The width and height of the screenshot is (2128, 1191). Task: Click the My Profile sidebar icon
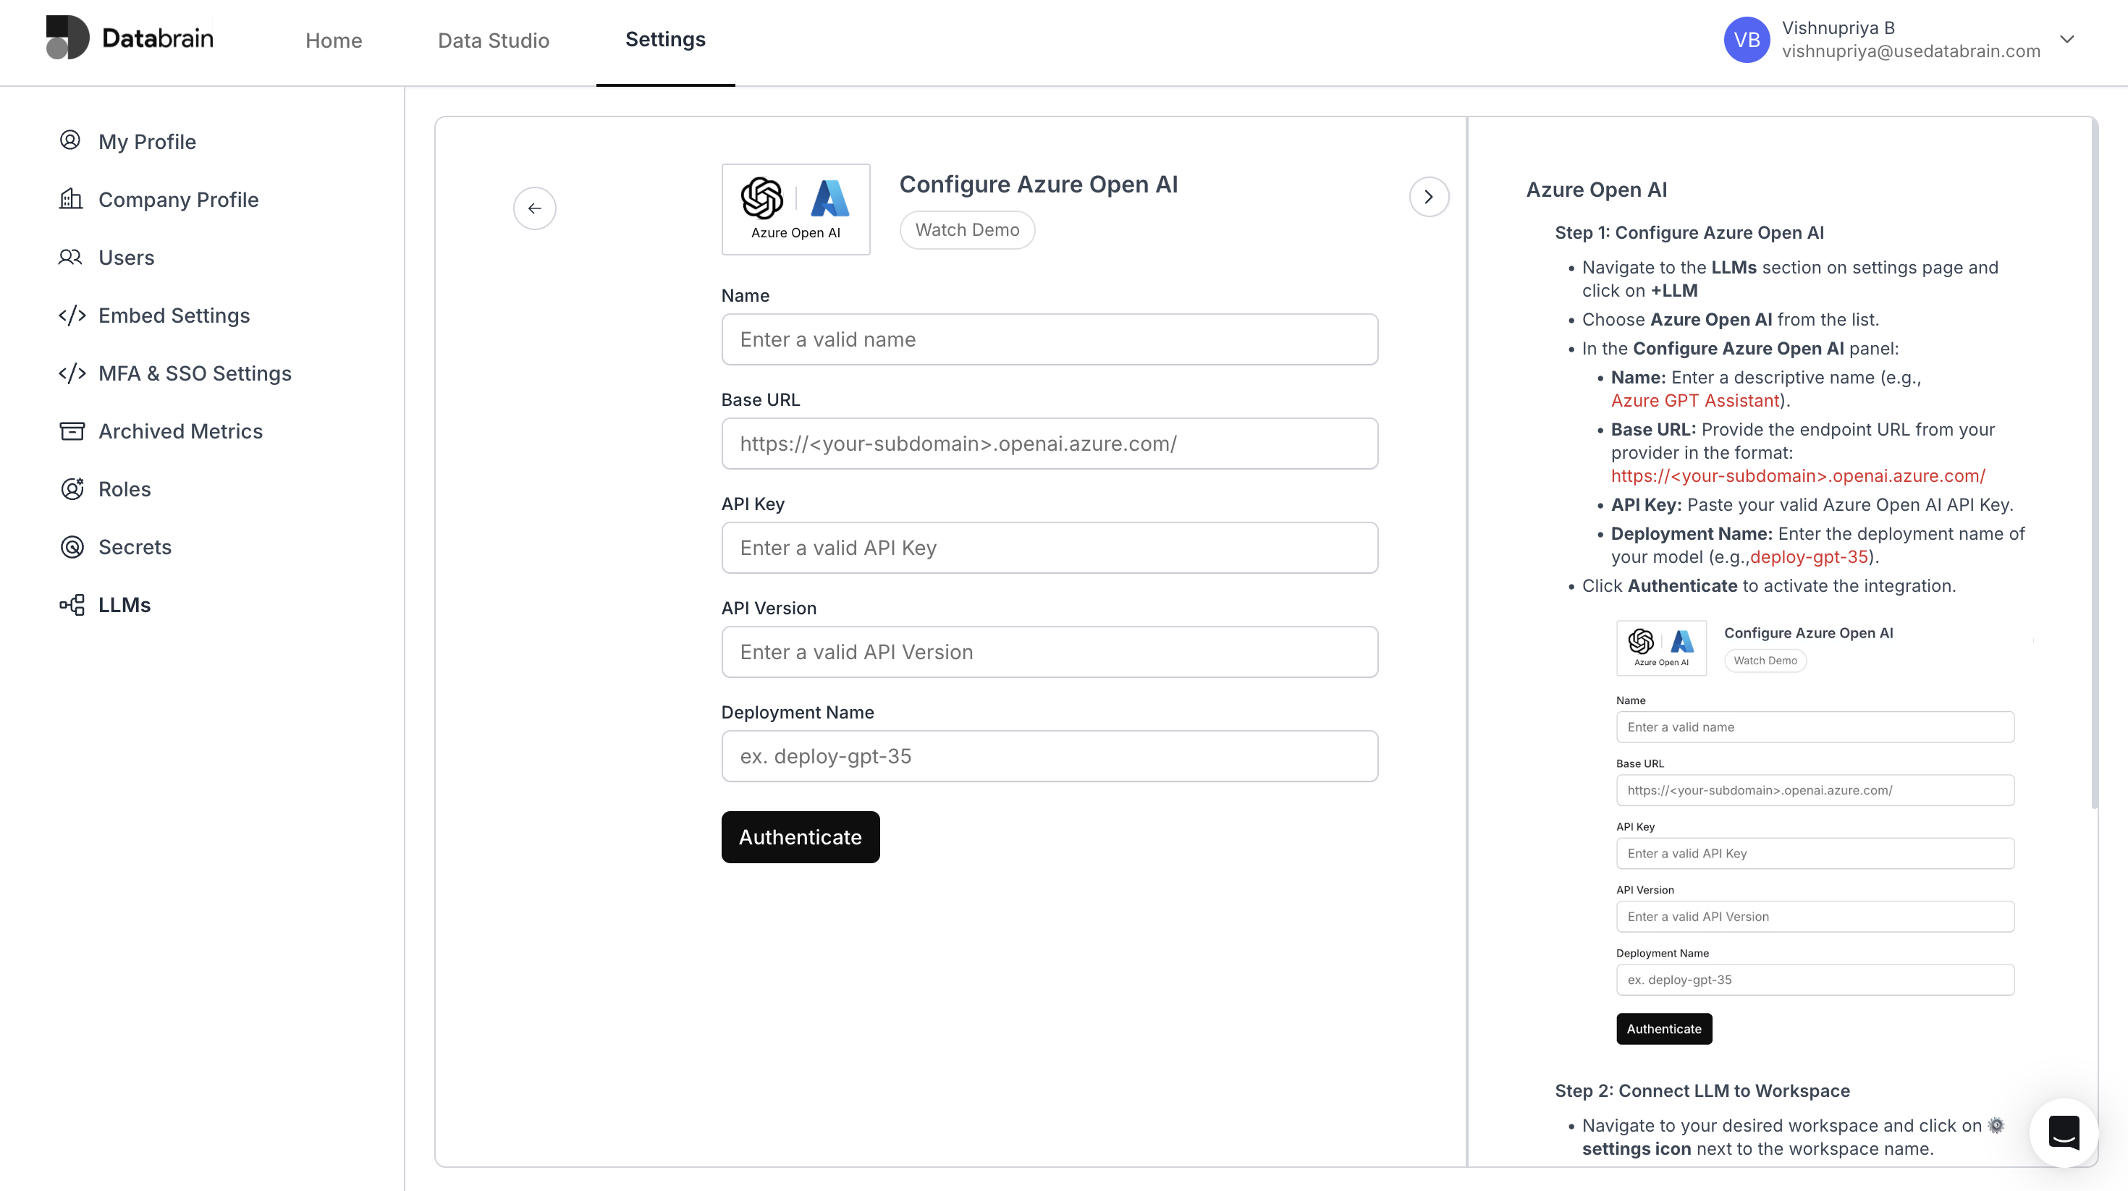click(x=70, y=140)
